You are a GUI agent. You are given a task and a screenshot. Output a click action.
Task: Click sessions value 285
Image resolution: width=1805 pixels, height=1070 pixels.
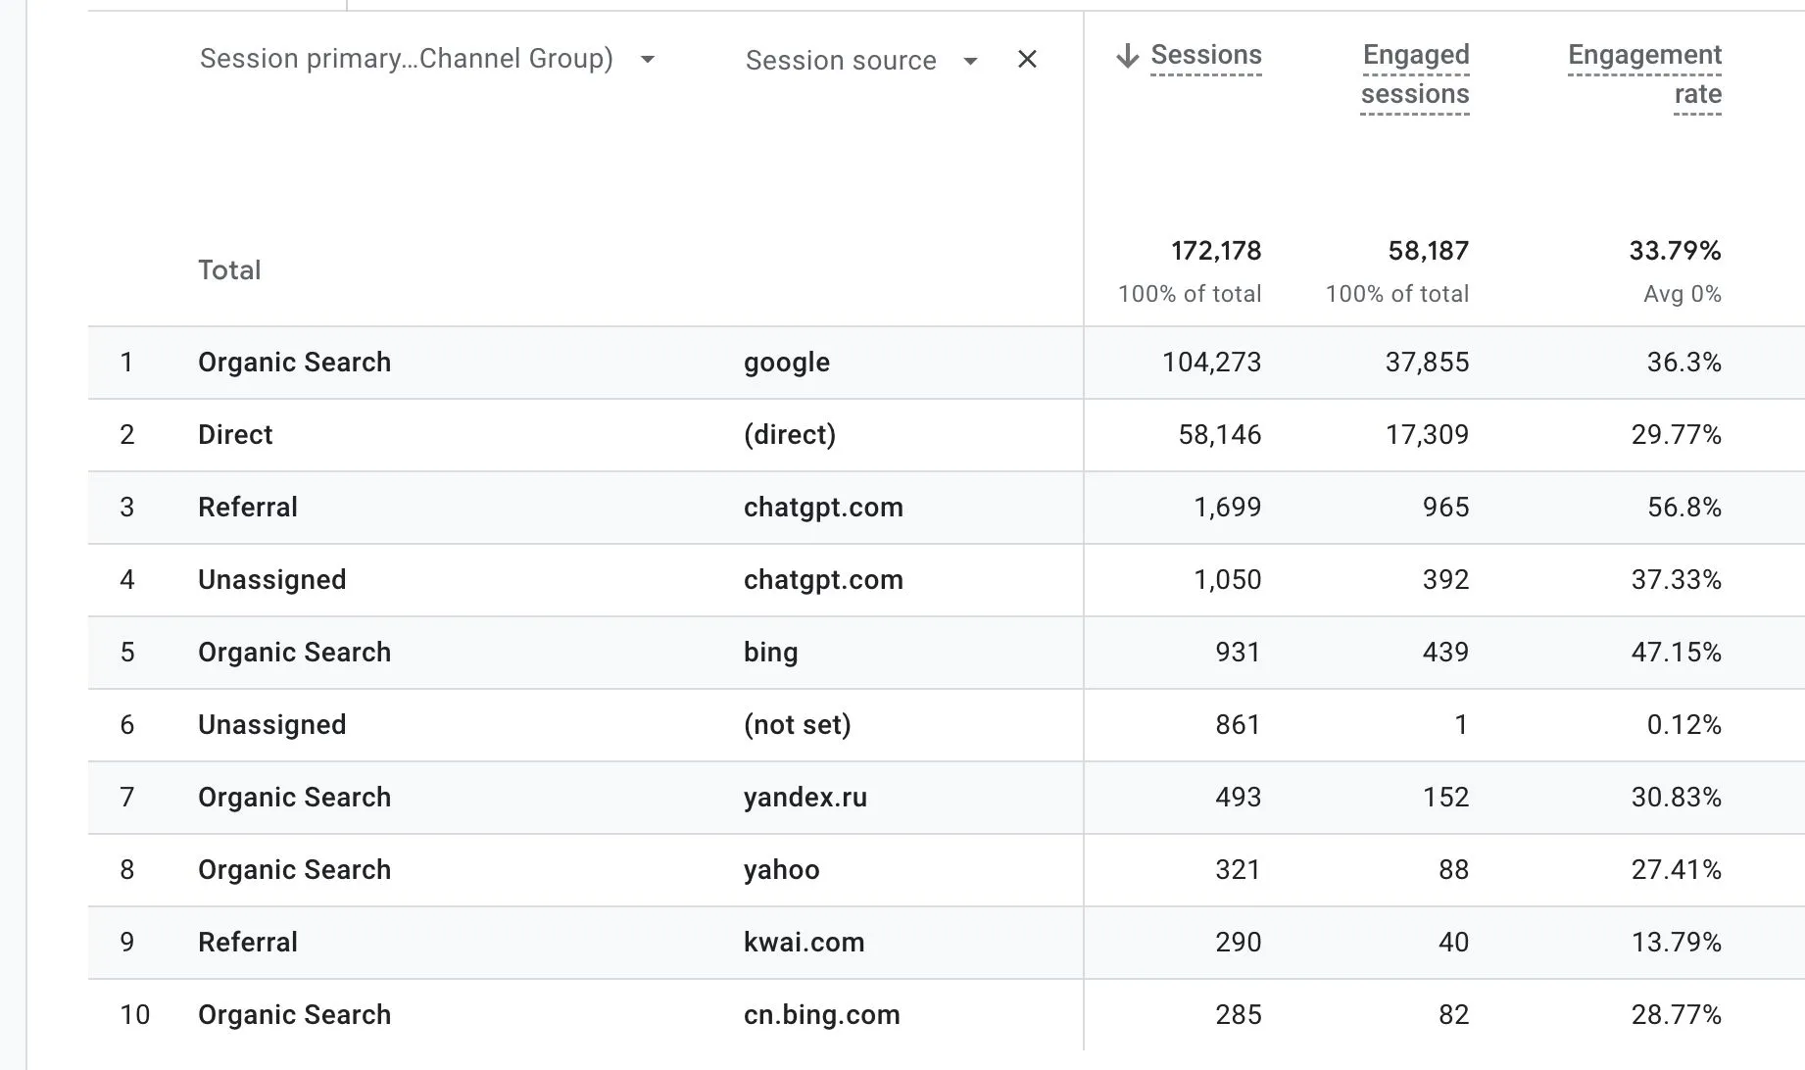(x=1239, y=1015)
